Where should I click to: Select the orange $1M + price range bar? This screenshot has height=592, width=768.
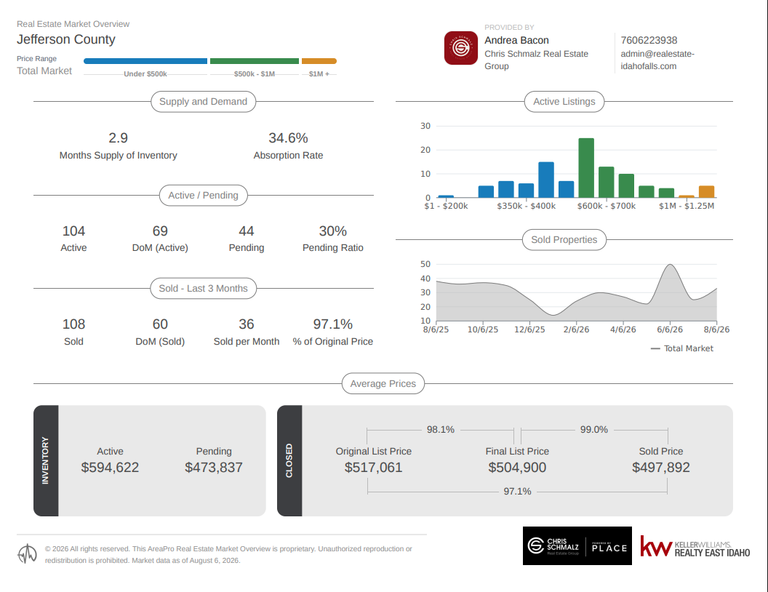tap(319, 61)
